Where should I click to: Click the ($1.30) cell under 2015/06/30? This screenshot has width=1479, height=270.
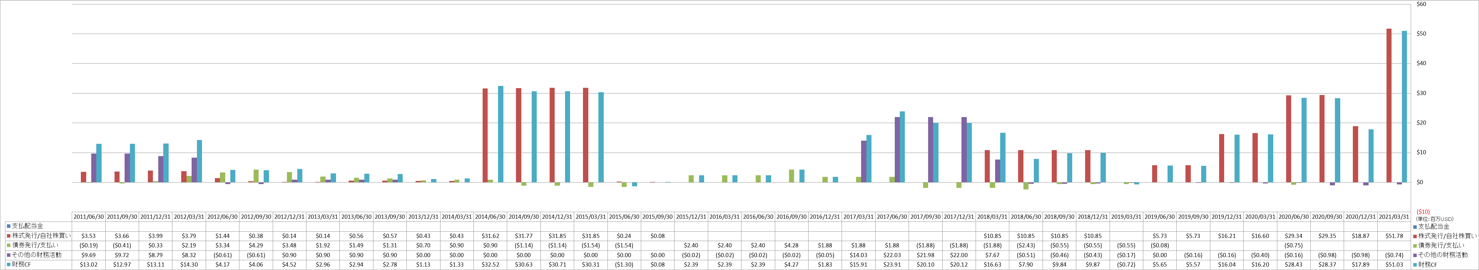[x=624, y=265]
